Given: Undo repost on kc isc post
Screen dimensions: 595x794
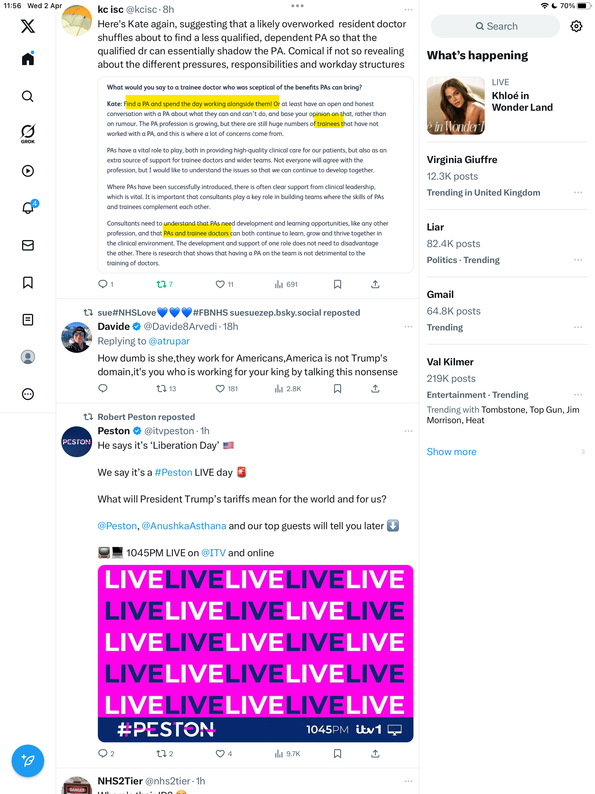Looking at the screenshot, I should point(164,284).
